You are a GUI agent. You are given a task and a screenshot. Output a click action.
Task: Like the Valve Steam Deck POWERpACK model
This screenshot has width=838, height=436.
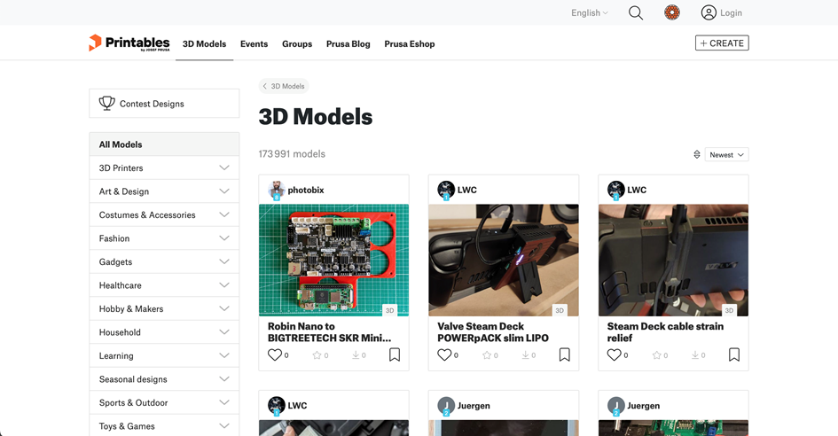[x=444, y=354]
